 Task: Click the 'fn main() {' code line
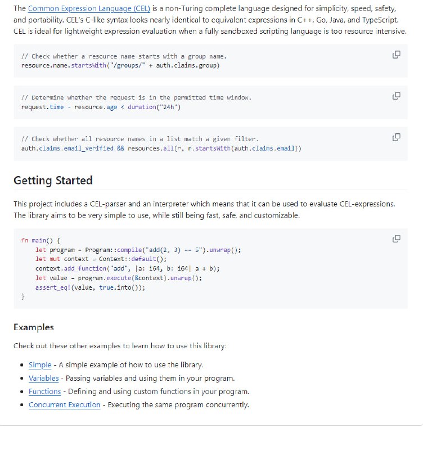[x=40, y=240]
